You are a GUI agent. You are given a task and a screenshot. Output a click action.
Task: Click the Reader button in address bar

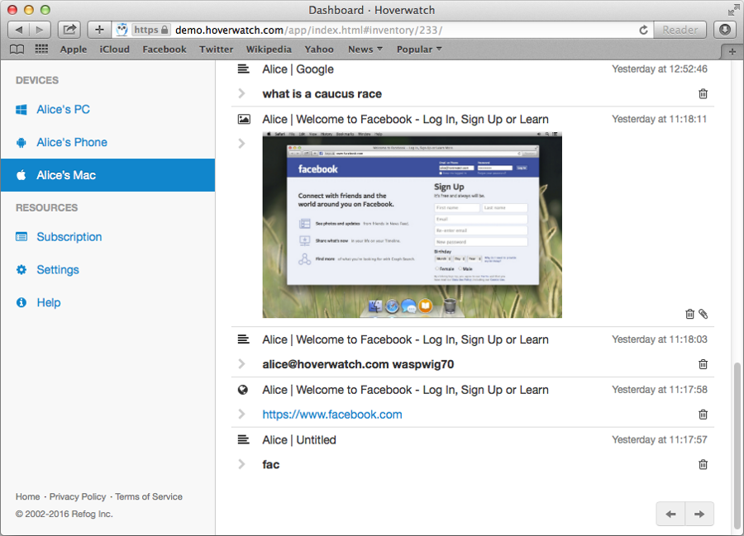click(x=680, y=30)
